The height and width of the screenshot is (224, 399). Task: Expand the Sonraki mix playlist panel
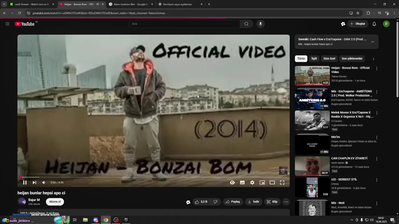click(373, 42)
